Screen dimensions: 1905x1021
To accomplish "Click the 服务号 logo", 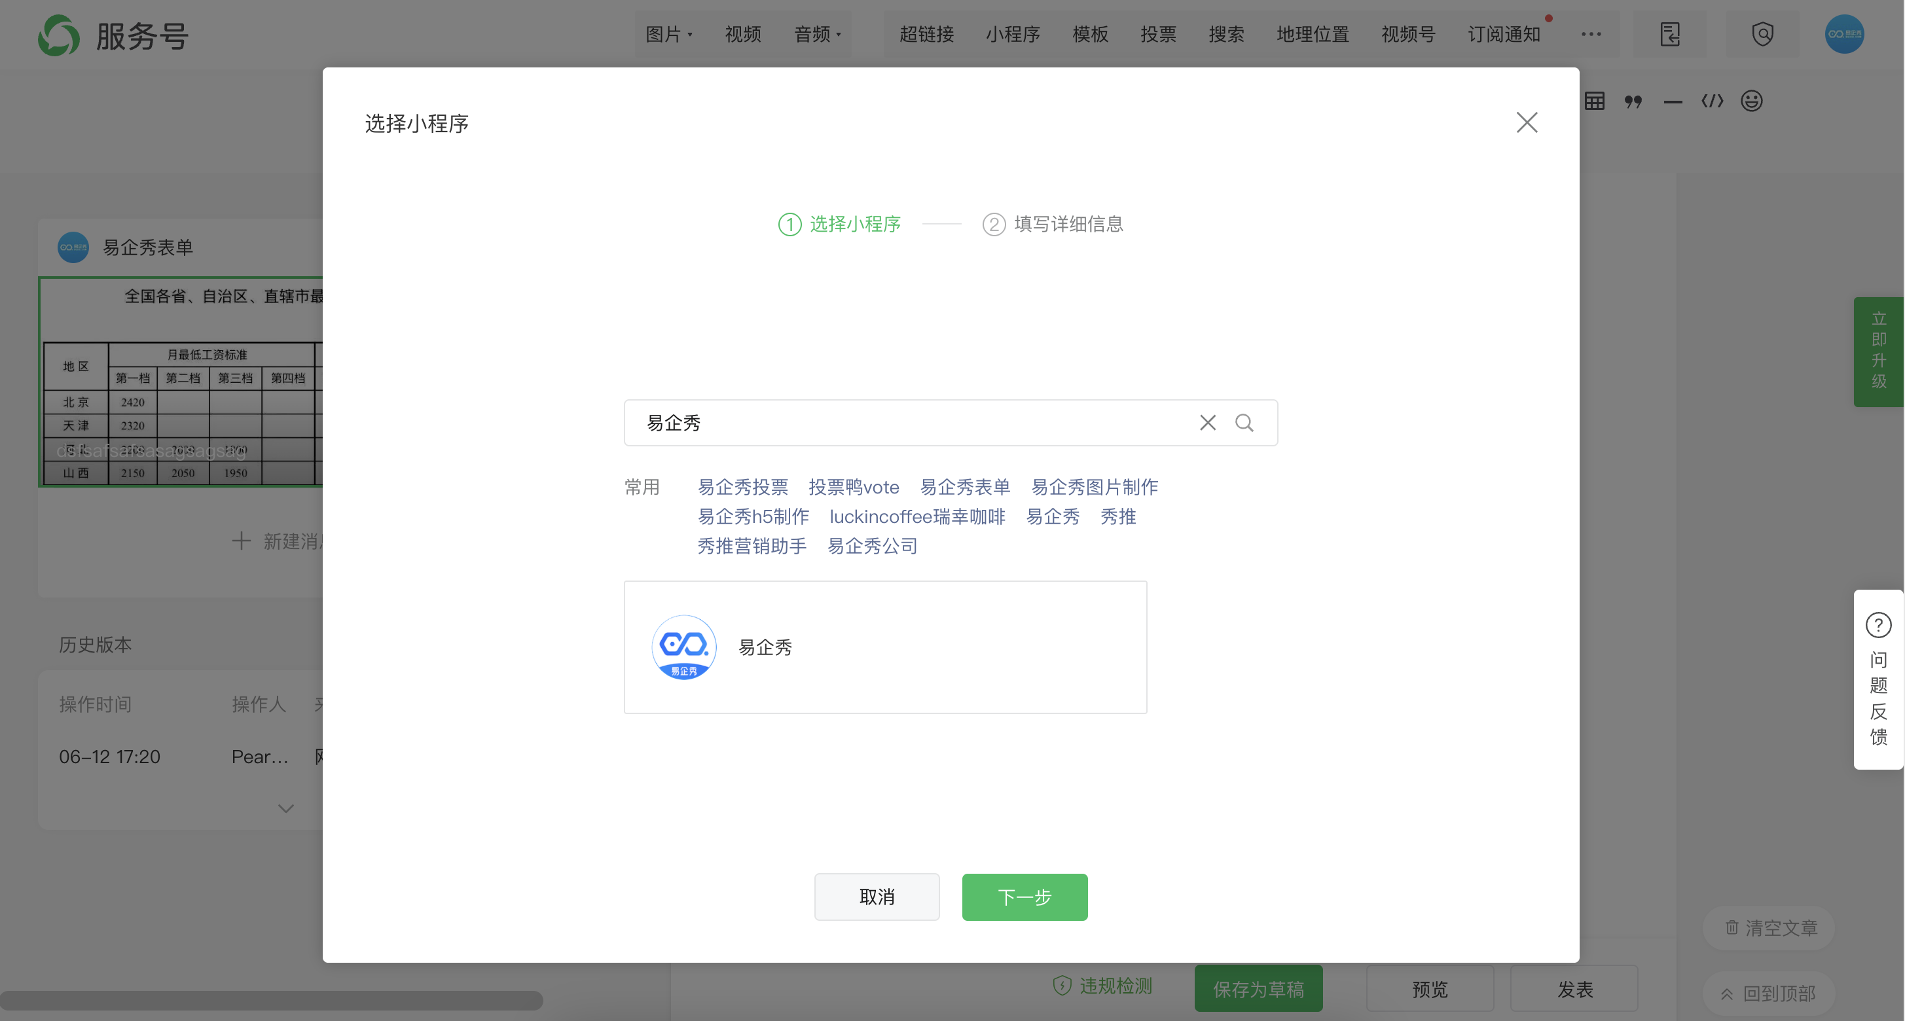I will (x=114, y=35).
